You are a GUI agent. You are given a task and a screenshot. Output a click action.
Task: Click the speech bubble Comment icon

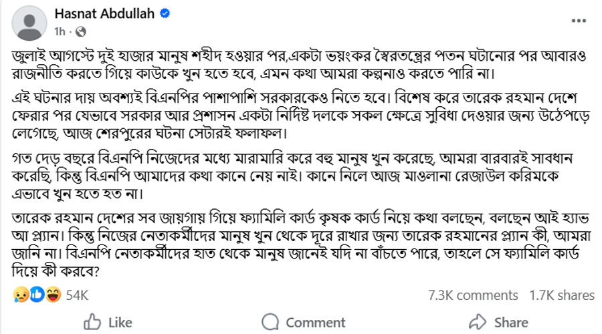270,322
